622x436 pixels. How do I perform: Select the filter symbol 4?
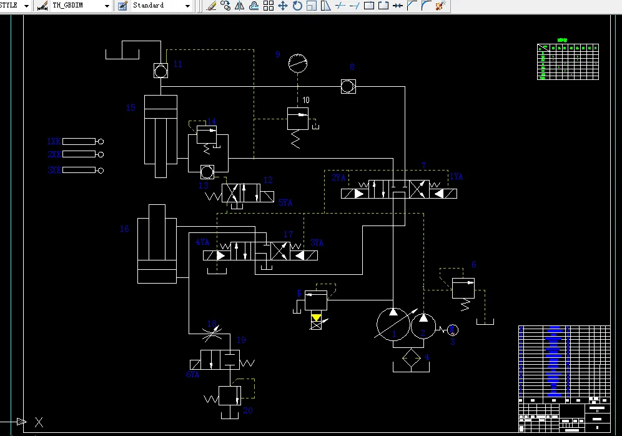412,359
